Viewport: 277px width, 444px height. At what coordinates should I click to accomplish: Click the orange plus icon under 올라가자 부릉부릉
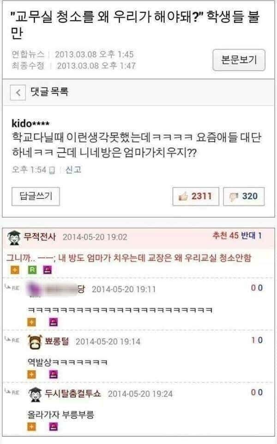32,426
